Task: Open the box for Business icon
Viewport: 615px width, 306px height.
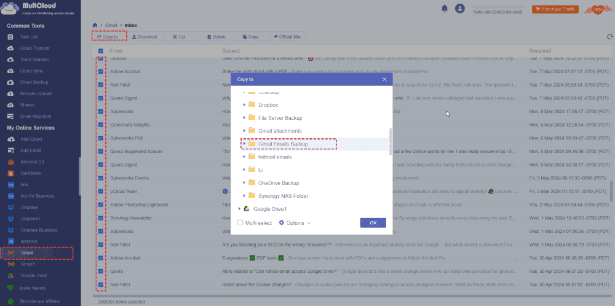Action: (x=11, y=196)
